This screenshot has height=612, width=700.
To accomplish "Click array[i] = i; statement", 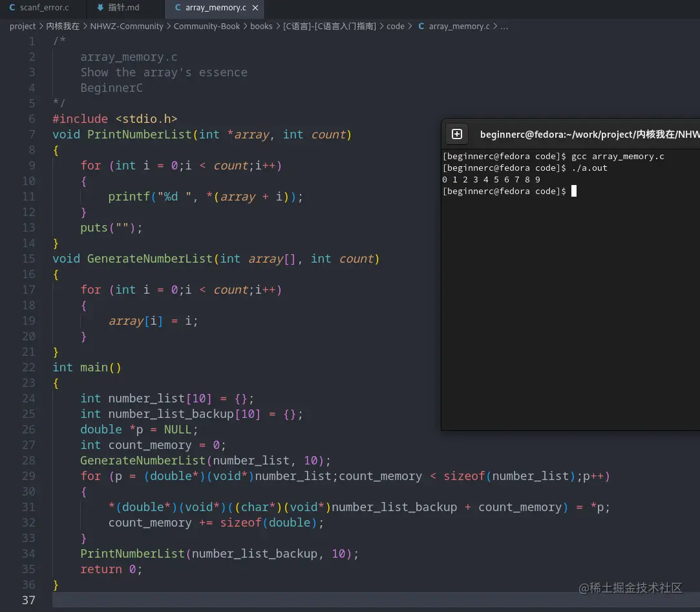I will click(153, 321).
